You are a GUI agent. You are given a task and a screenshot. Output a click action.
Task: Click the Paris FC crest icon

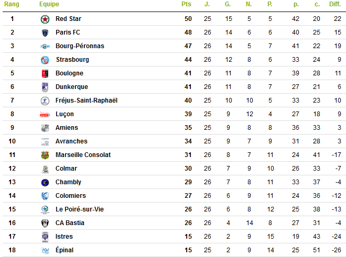(45, 33)
